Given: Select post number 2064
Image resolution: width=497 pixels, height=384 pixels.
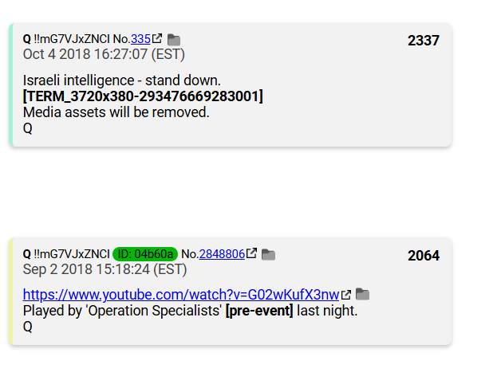Looking at the screenshot, I should click(x=424, y=256).
